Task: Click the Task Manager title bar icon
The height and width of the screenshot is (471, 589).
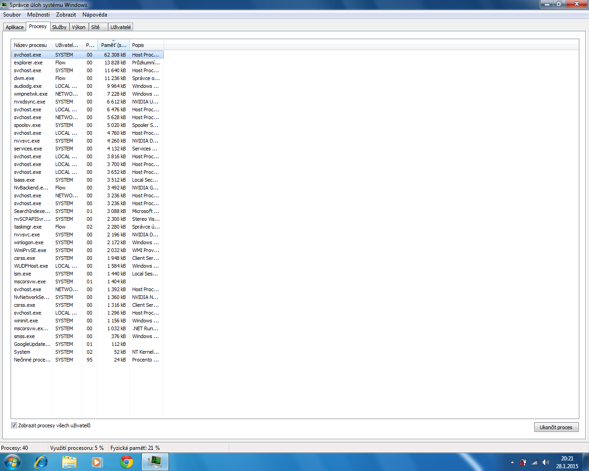Action: click(4, 5)
